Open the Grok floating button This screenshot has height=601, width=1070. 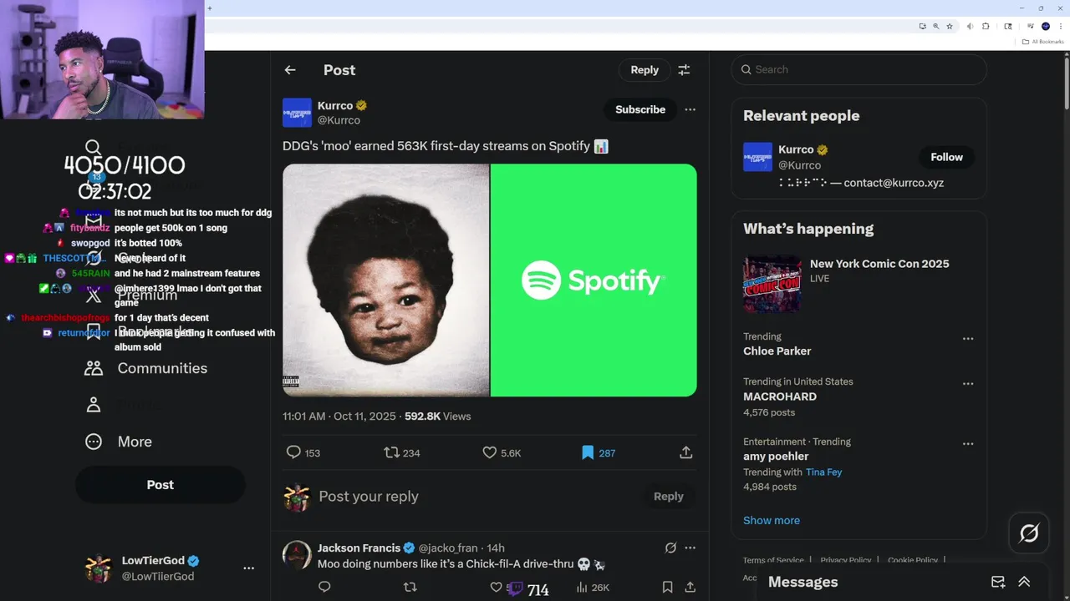click(x=1029, y=533)
